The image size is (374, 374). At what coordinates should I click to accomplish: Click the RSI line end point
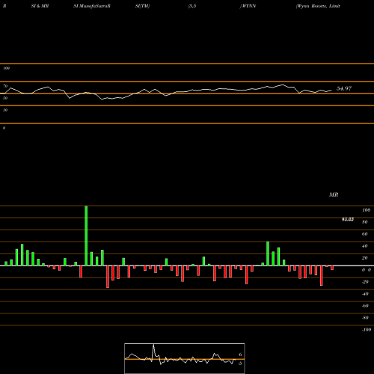(331, 90)
